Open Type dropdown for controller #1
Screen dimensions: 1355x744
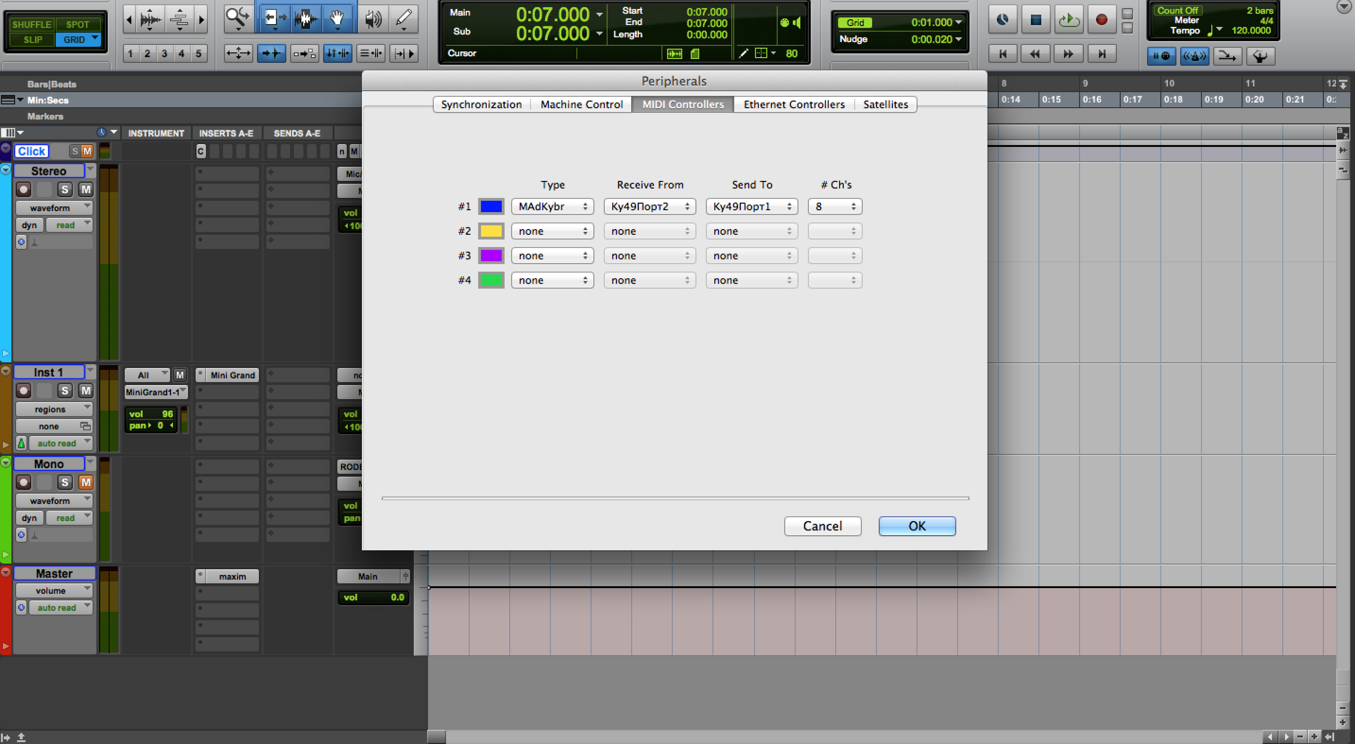[x=552, y=206]
